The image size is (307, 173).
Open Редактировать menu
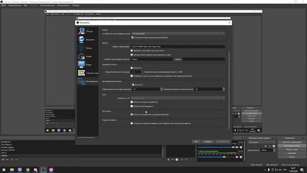click(x=15, y=5)
